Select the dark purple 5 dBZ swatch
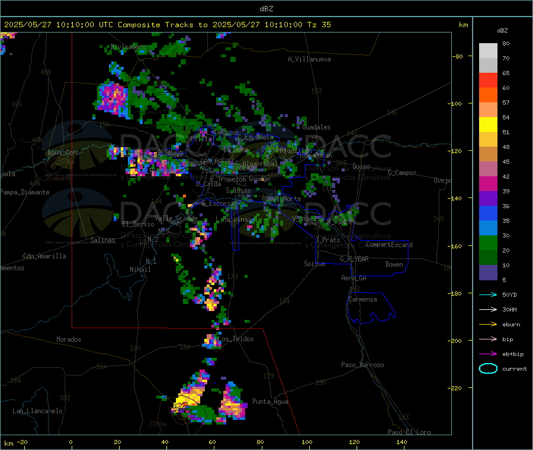 488,273
